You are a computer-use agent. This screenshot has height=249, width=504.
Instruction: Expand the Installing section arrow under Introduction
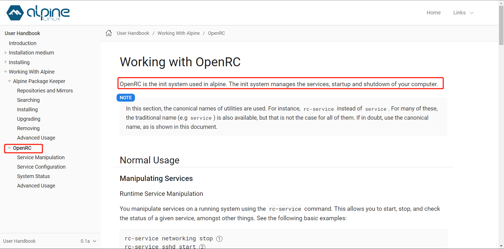click(6, 62)
